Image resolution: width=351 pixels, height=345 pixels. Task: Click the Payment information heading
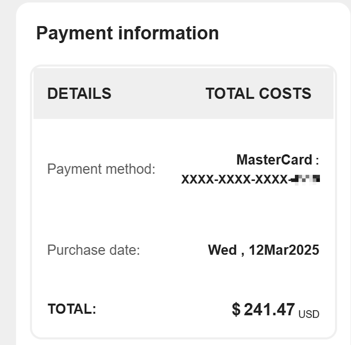pos(127,34)
